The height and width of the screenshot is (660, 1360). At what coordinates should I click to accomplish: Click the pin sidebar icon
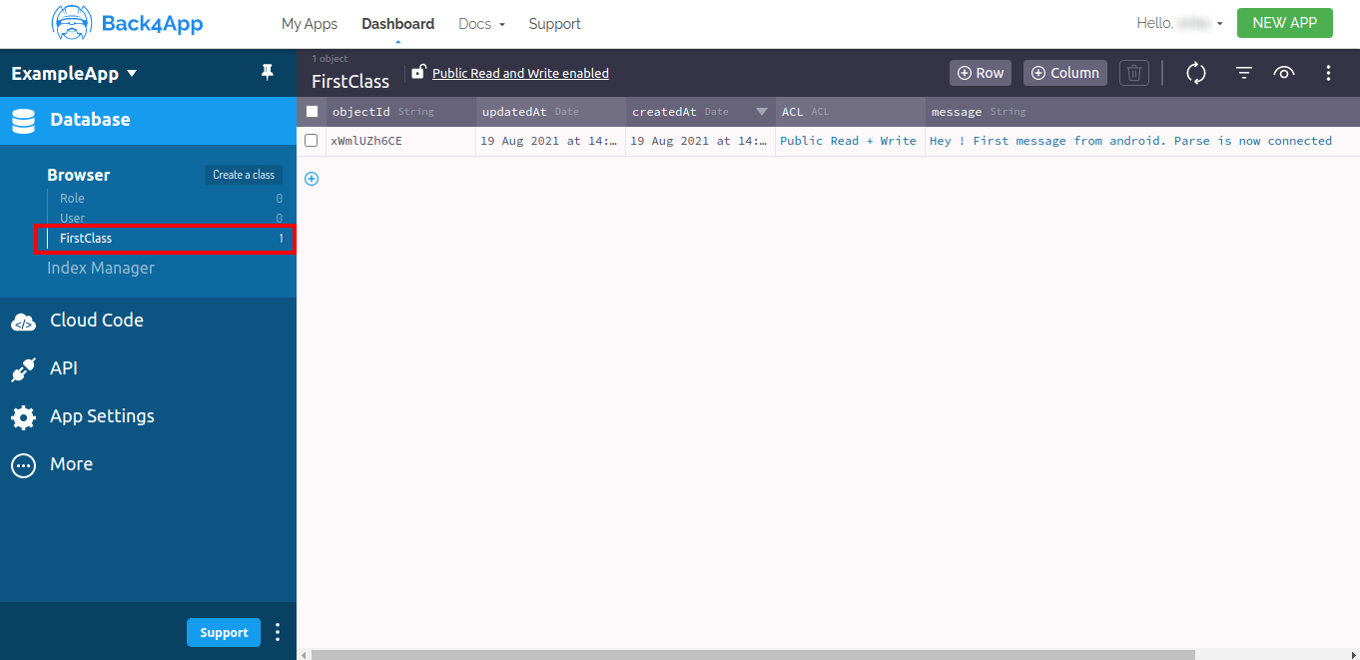click(x=267, y=73)
